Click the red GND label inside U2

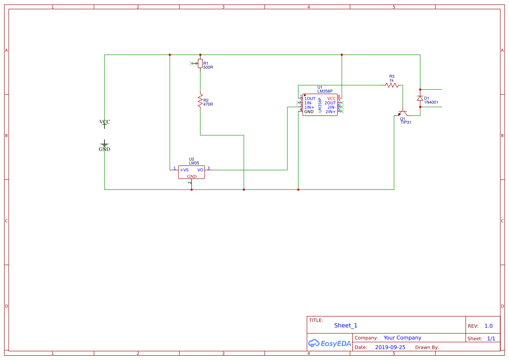pyautogui.click(x=192, y=177)
